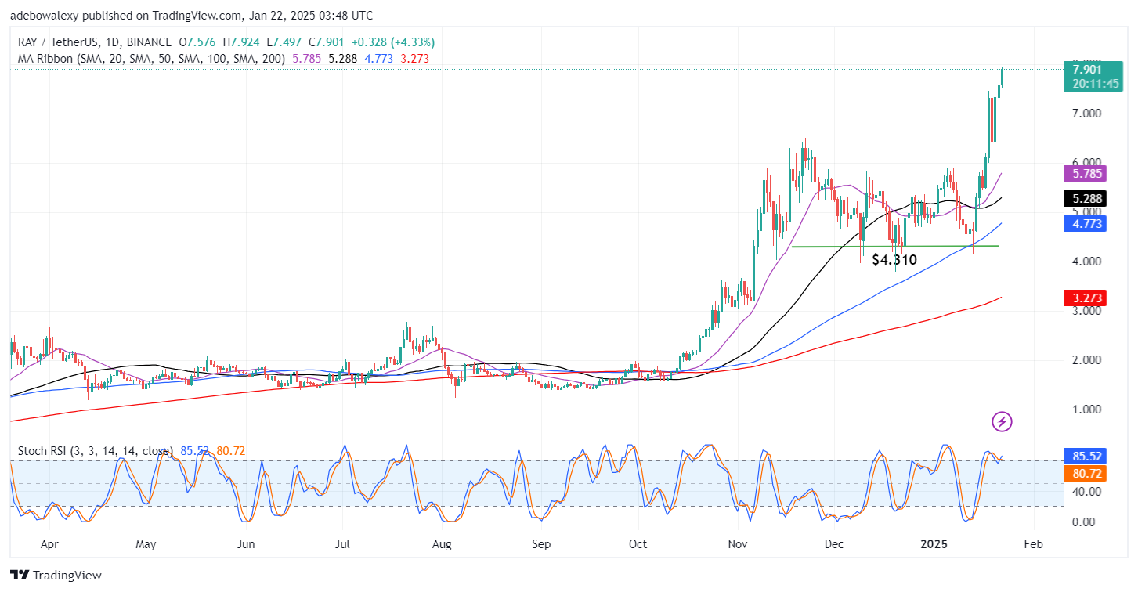The image size is (1138, 592).
Task: Click the 40.00 Stoch RSI axis label
Action: point(1087,492)
